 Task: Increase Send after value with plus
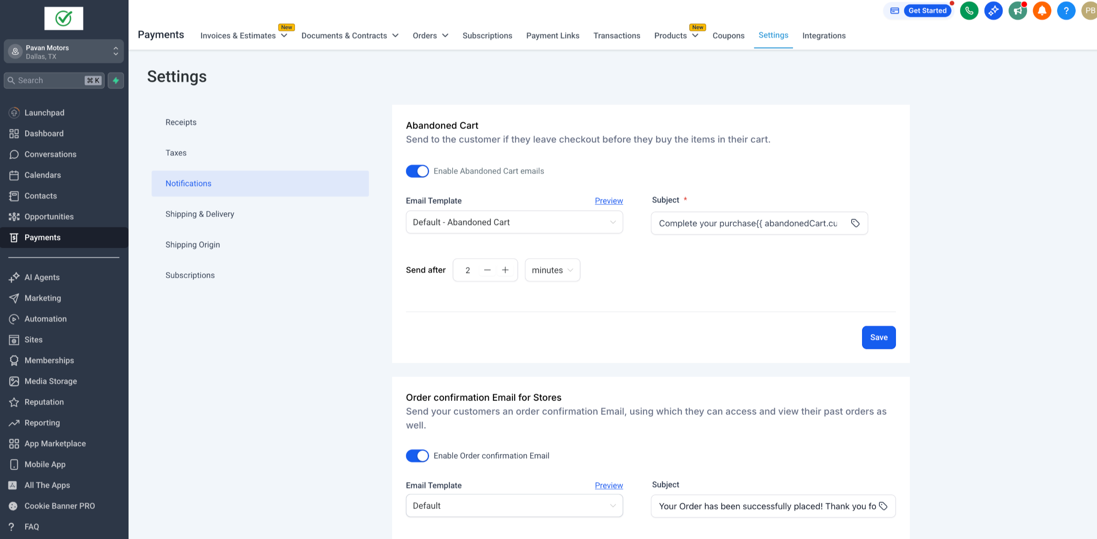[505, 270]
